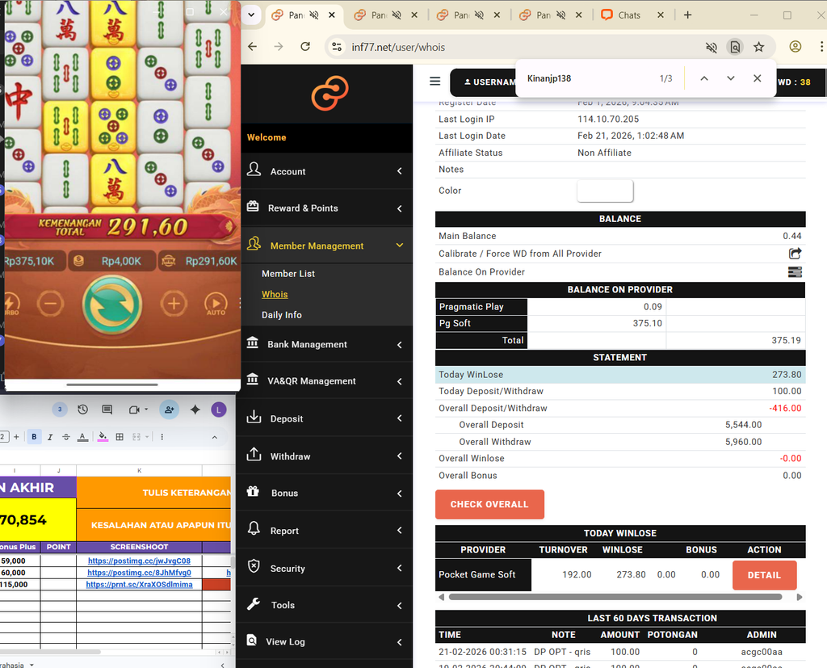Open Report sidebar menu
The width and height of the screenshot is (827, 668).
point(326,531)
